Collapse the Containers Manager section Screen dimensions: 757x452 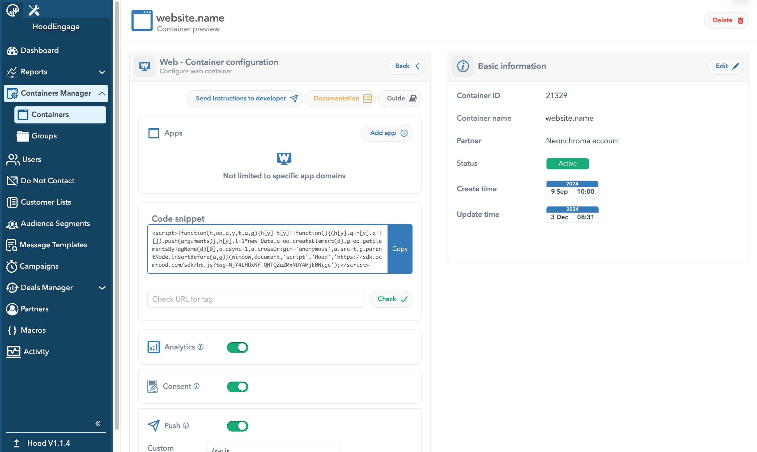pos(56,93)
